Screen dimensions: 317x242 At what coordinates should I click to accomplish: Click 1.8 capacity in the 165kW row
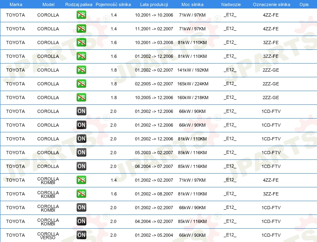pos(114,84)
